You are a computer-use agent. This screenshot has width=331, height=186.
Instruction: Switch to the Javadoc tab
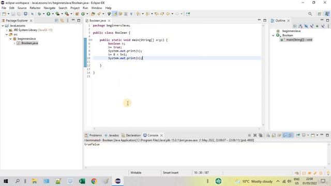tap(112, 135)
